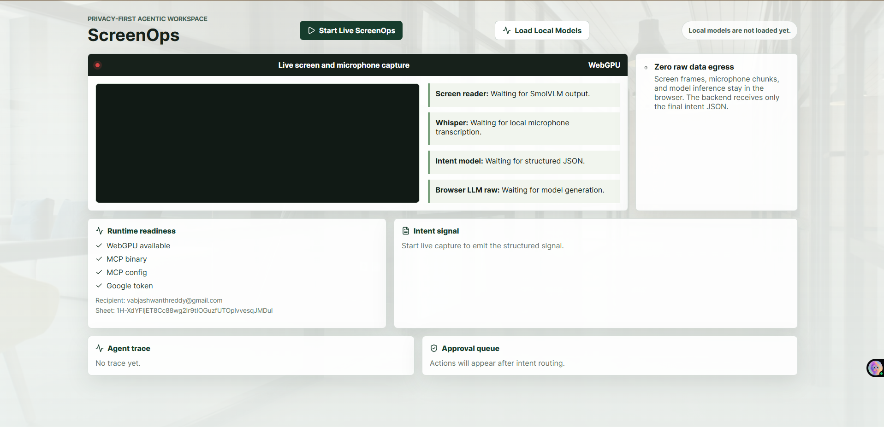884x427 pixels.
Task: Click the 'Local models are not loaded yet.' status pill
Action: point(740,30)
